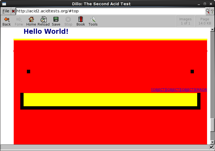Click the search magnifier icon
The width and height of the screenshot is (215, 151).
tap(208, 11)
